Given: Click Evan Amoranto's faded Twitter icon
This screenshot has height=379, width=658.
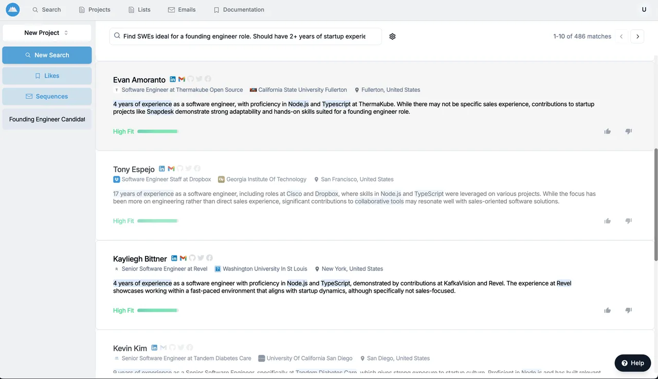Looking at the screenshot, I should 199,79.
